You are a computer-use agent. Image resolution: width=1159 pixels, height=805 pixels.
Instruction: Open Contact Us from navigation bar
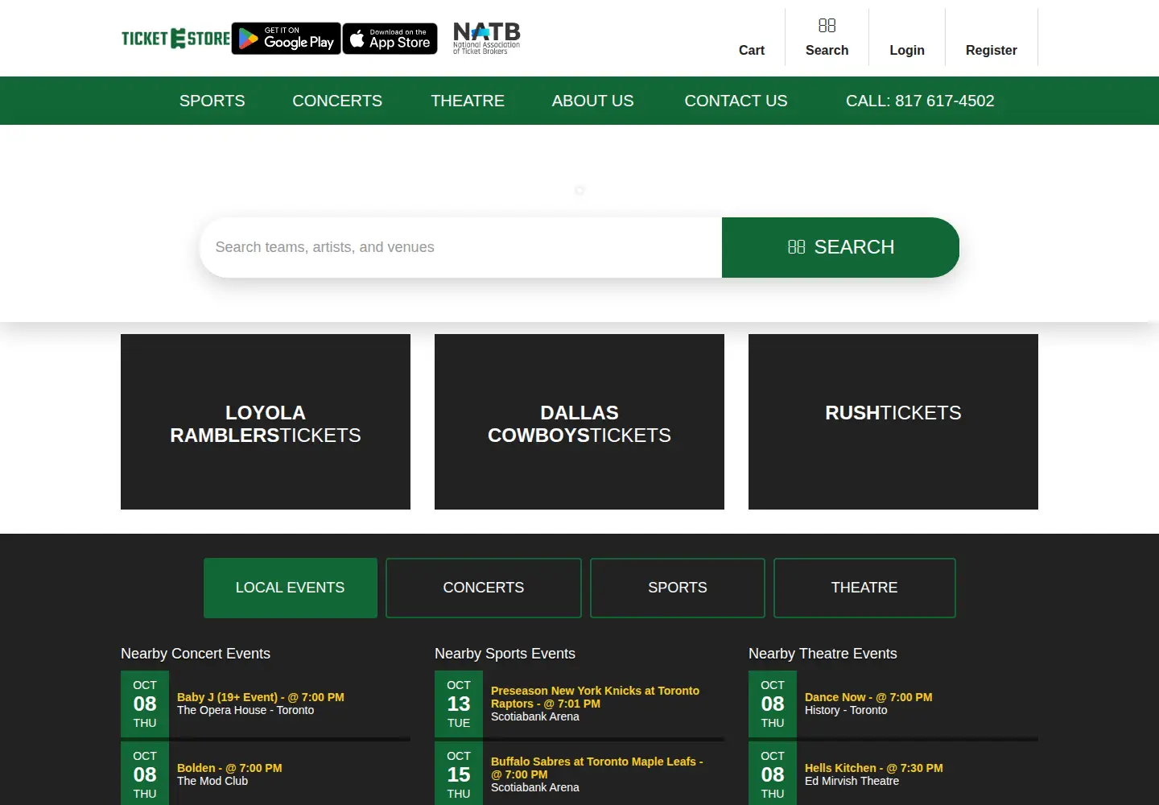pos(736,101)
